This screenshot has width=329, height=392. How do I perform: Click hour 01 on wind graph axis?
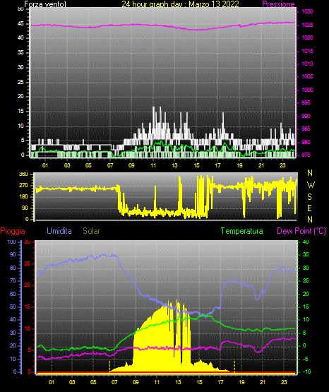(45, 165)
